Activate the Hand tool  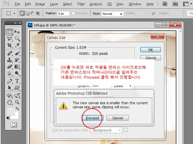[10, 102]
